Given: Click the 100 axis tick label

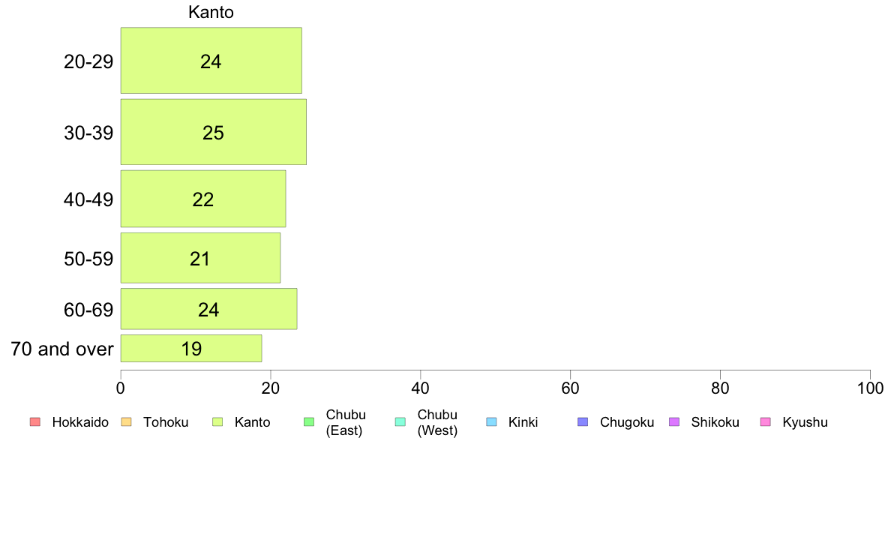Looking at the screenshot, I should click(870, 388).
